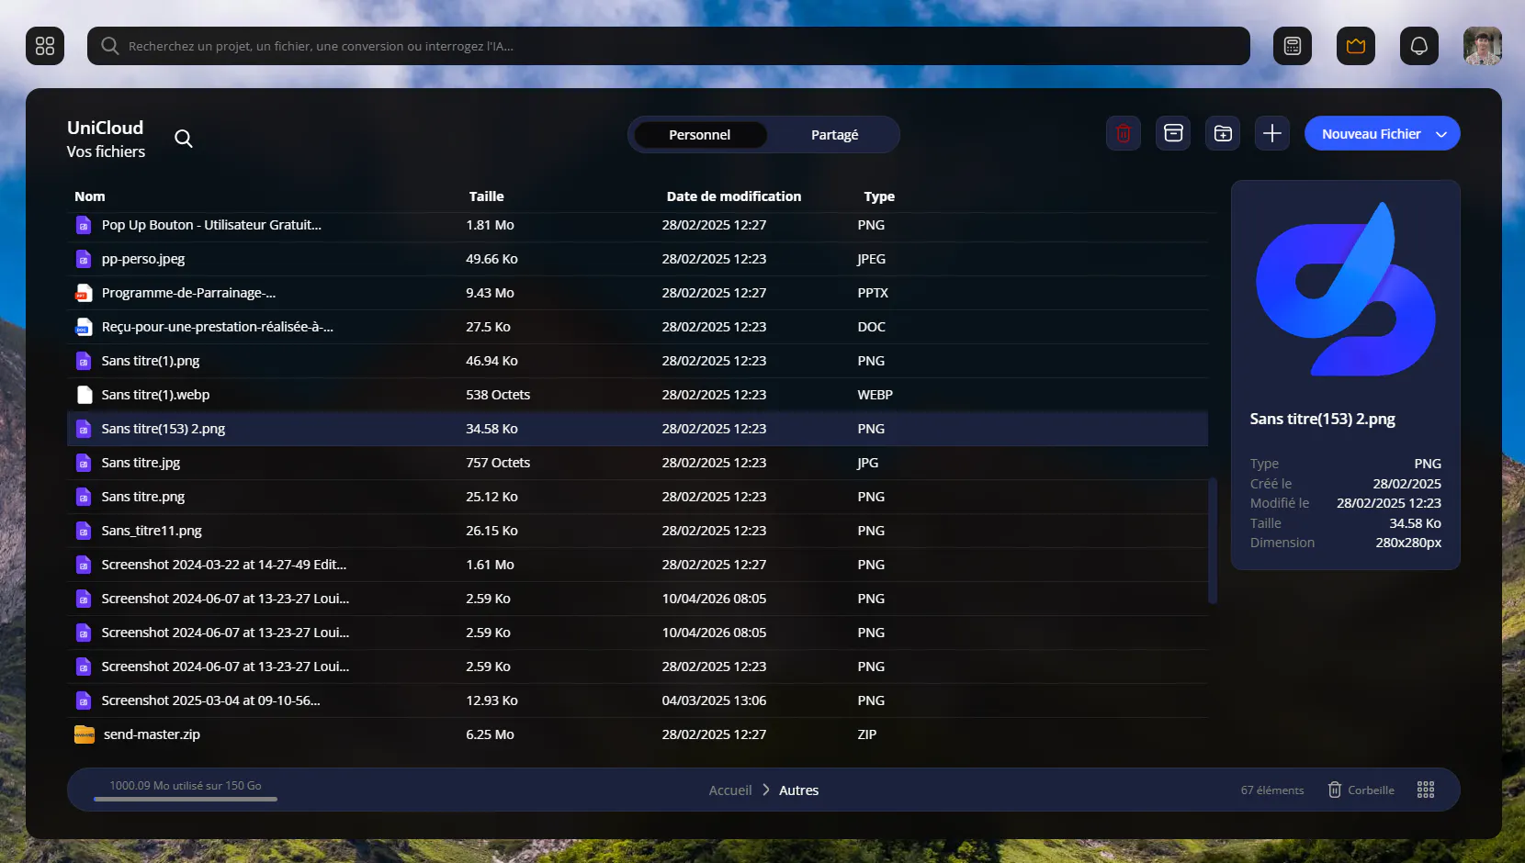Viewport: 1525px width, 863px height.
Task: Click the file list vertical scrollbar
Action: [x=1213, y=541]
